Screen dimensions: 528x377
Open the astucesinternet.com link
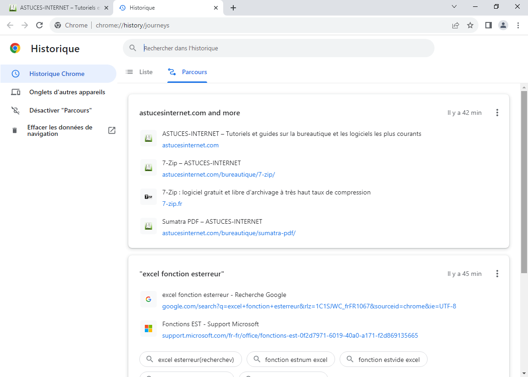(x=190, y=145)
